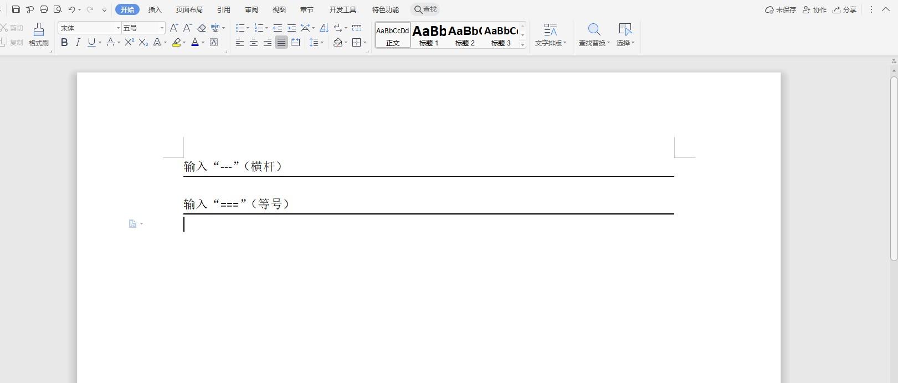
Task: Select Justify paragraph alignment
Action: point(281,43)
